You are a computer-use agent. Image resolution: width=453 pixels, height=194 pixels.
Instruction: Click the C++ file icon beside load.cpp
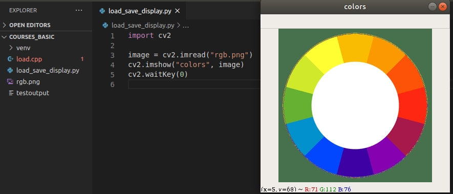coord(10,59)
